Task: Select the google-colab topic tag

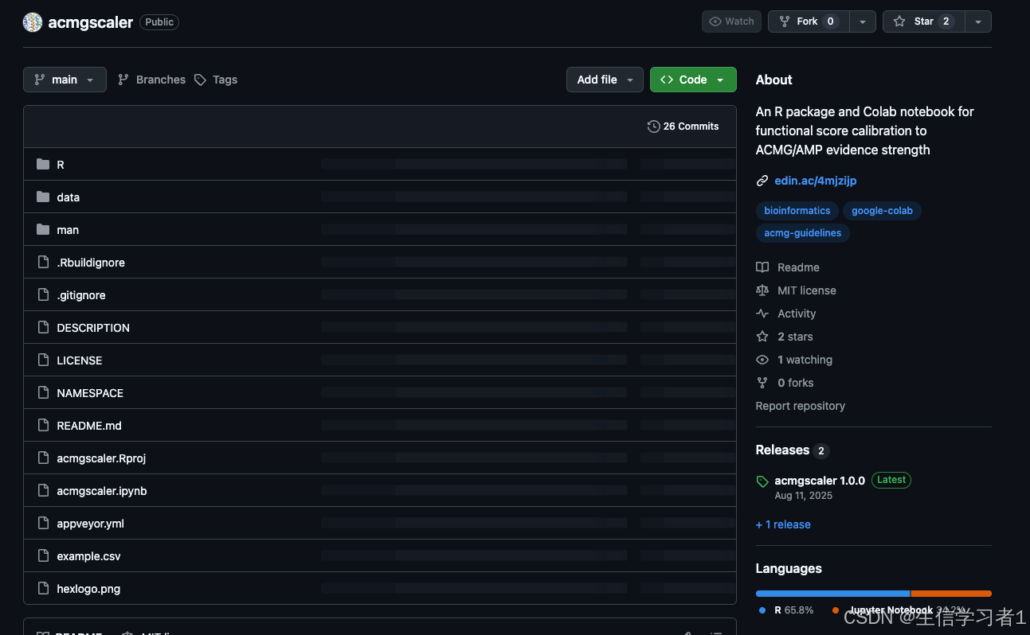Action: (x=882, y=211)
